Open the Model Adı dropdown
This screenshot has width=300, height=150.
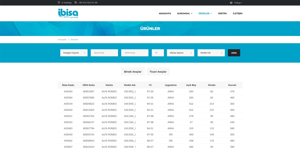pyautogui.click(x=211, y=53)
